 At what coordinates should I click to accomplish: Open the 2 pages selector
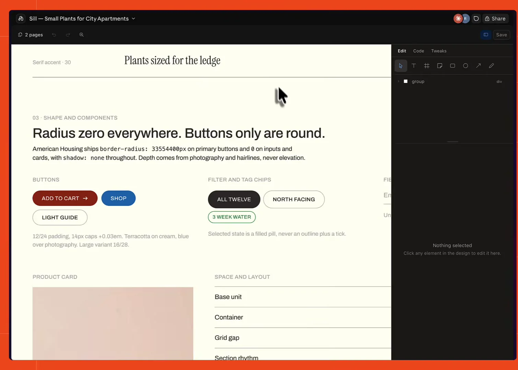(x=31, y=35)
